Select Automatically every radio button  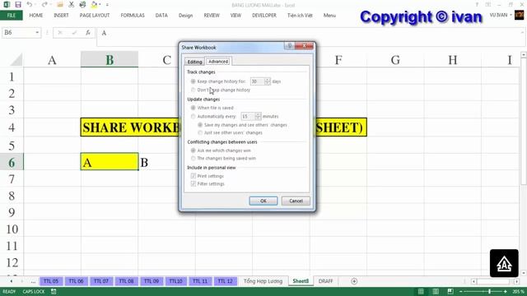[x=193, y=117]
